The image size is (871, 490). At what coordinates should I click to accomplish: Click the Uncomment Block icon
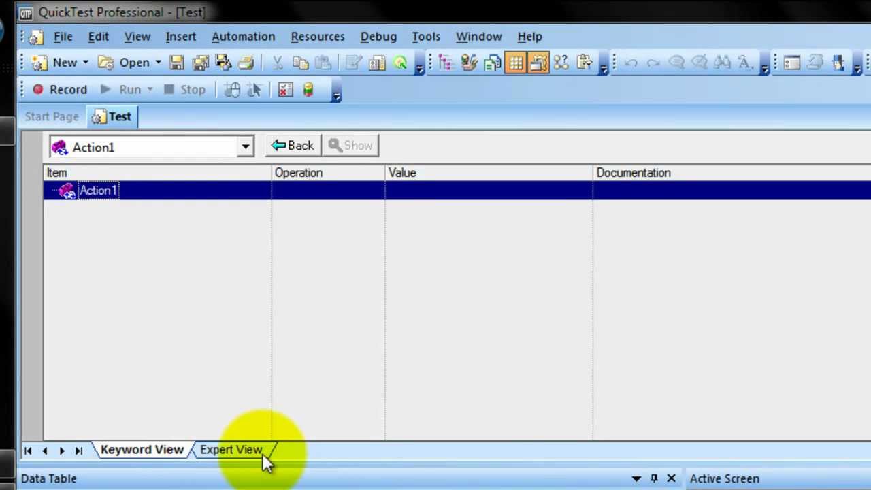(x=700, y=63)
